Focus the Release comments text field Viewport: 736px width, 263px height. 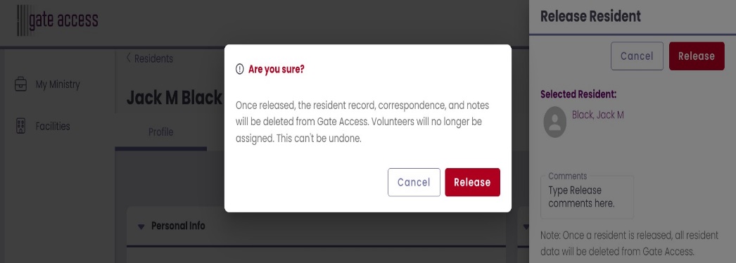tap(588, 197)
